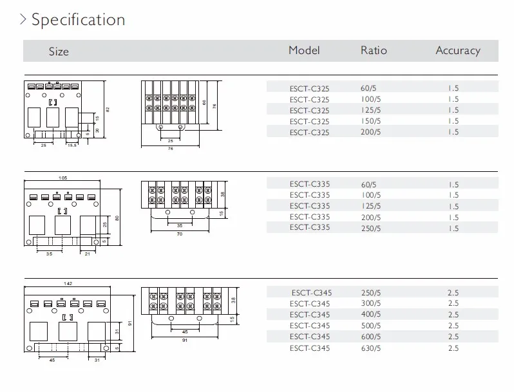Click the 142 width dimension label
The height and width of the screenshot is (392, 514).
pyautogui.click(x=68, y=284)
